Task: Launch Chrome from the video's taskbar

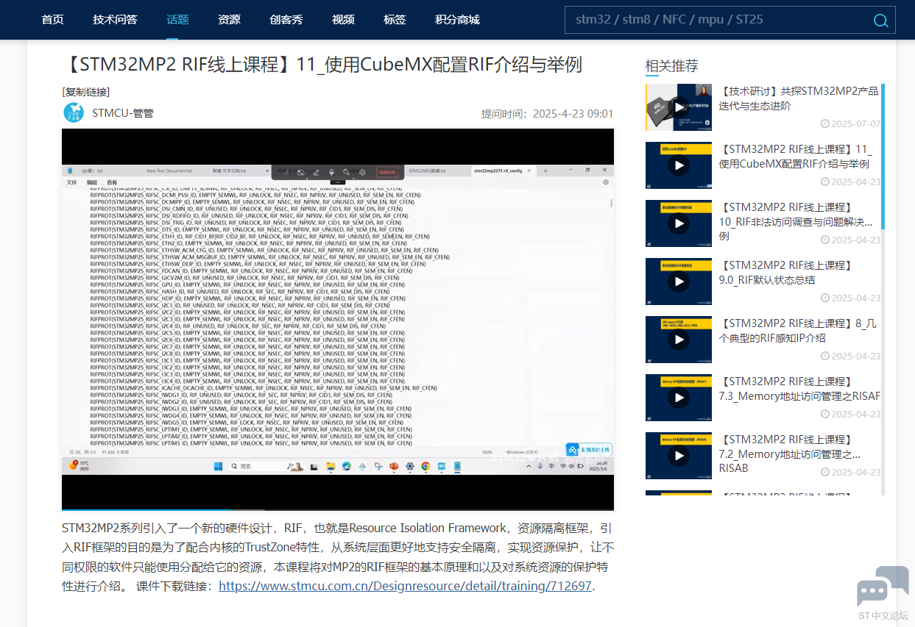Action: (425, 466)
